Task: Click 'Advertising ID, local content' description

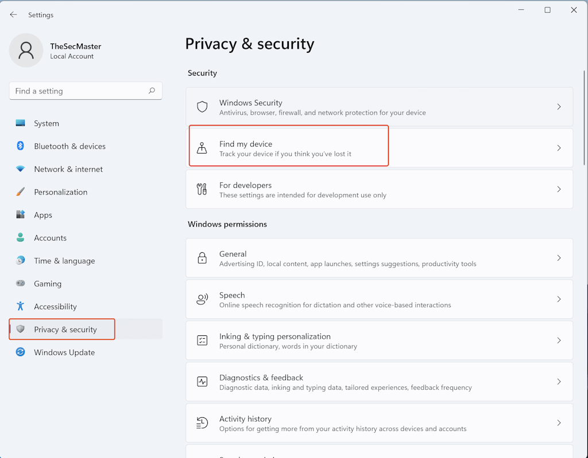Action: pos(347,264)
